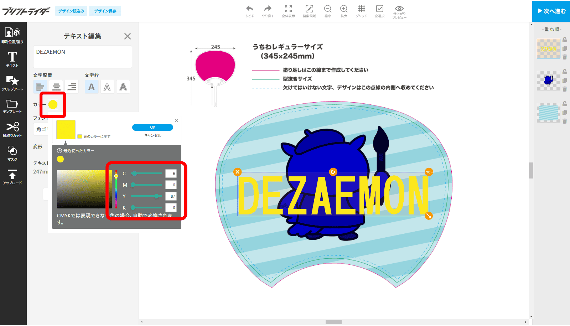Duplicate the blue character layer

point(565,81)
